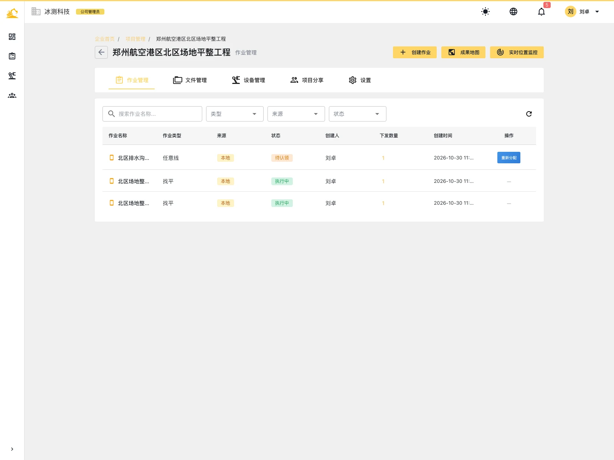The width and height of the screenshot is (614, 460).
Task: Focus the 搜索作业名称 search field
Action: [152, 114]
